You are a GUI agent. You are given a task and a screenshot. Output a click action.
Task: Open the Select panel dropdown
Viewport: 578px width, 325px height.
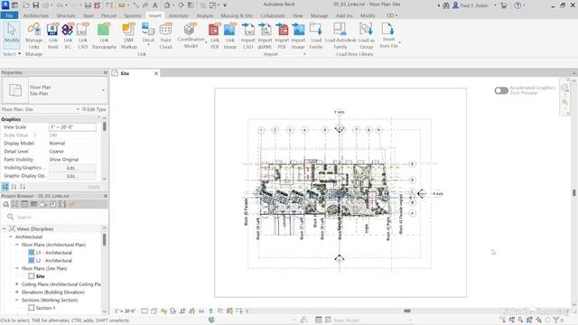12,54
